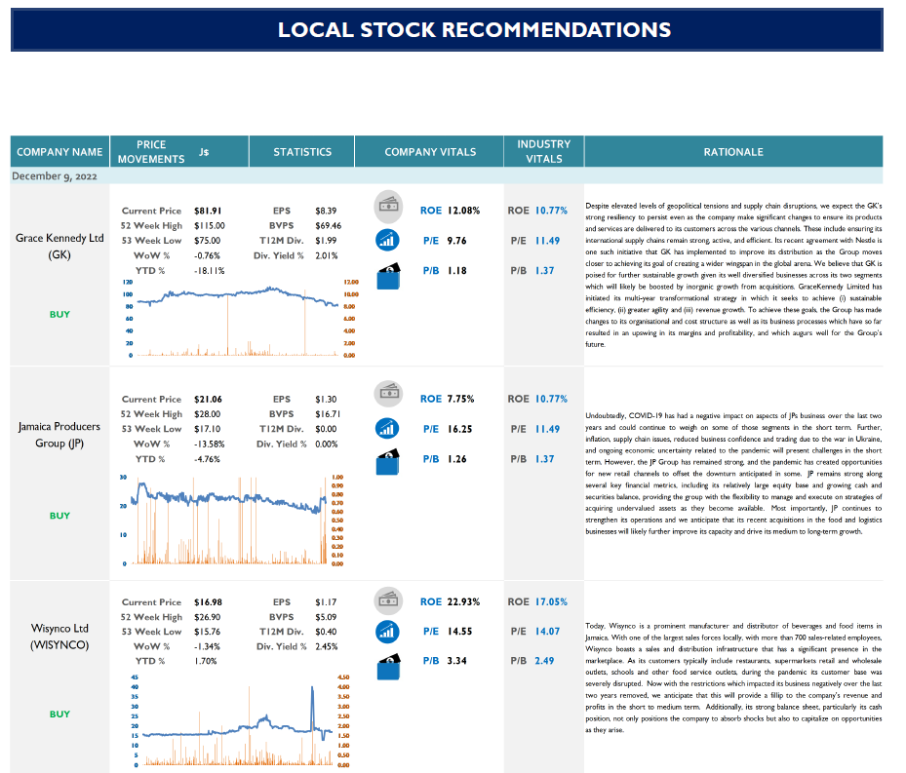Open the Wisynco price movement chart
Screen dimensions: 906x773
click(239, 721)
